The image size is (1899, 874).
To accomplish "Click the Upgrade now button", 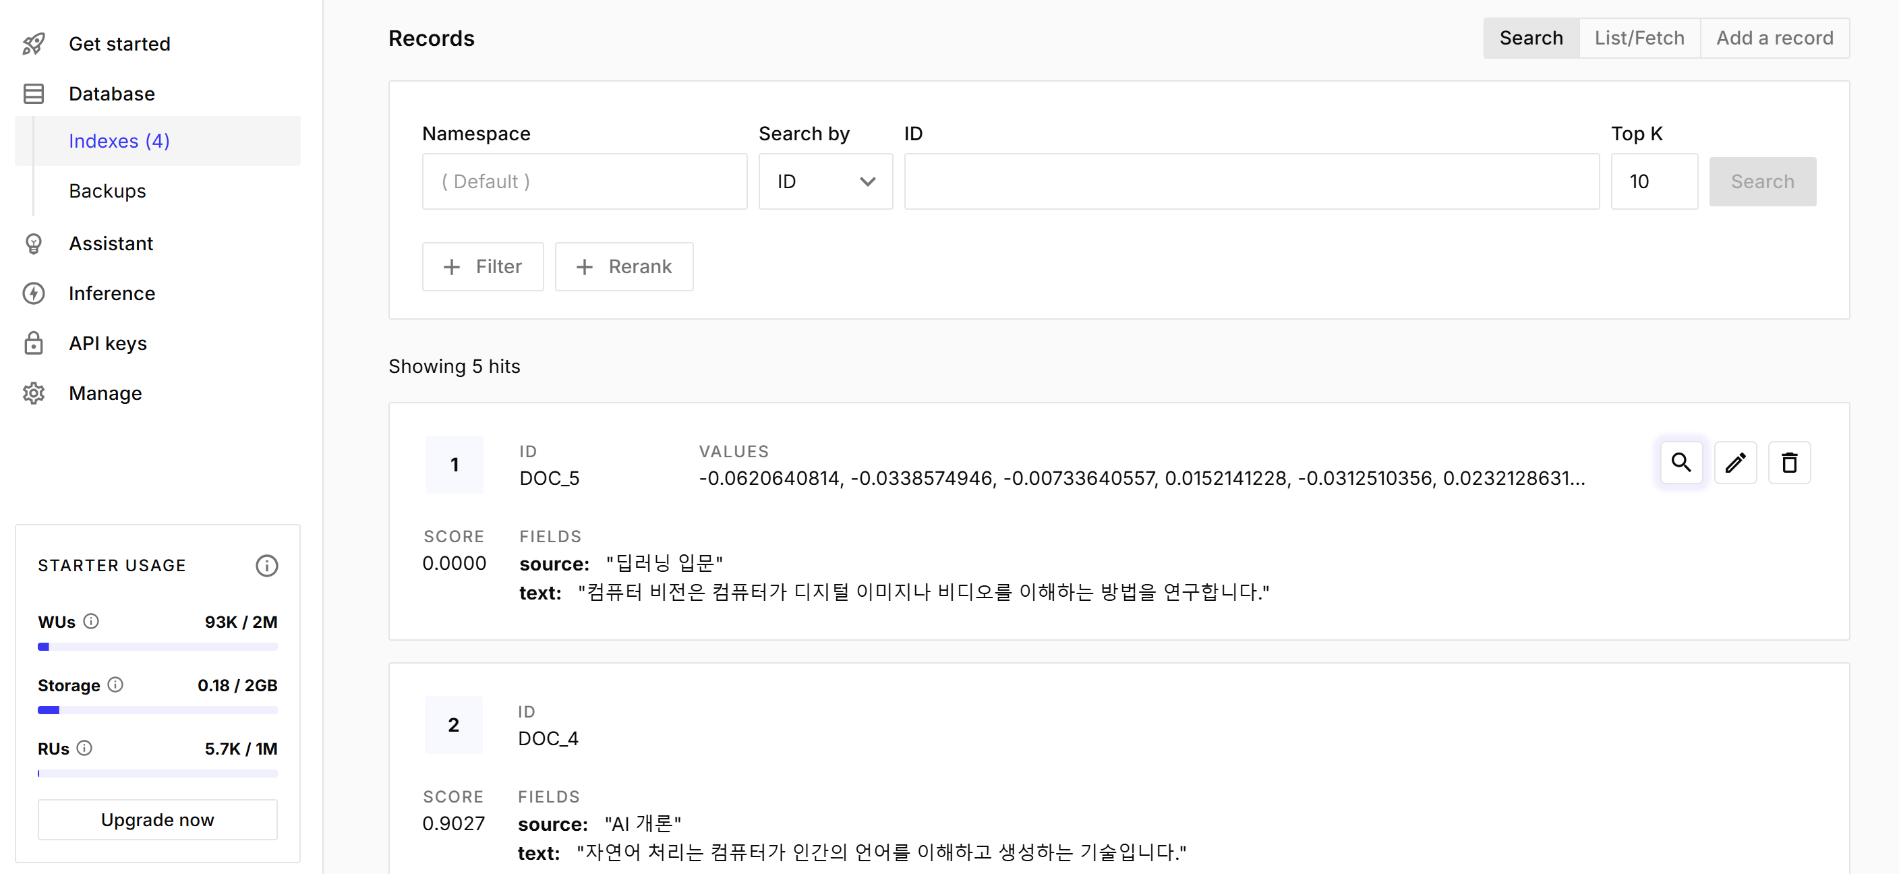I will tap(157, 819).
